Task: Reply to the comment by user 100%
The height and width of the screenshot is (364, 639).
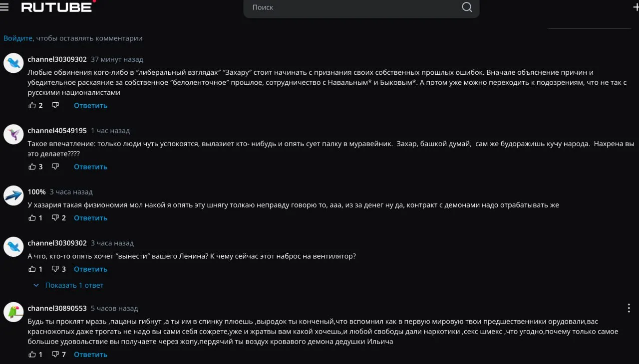Action: pyautogui.click(x=90, y=218)
